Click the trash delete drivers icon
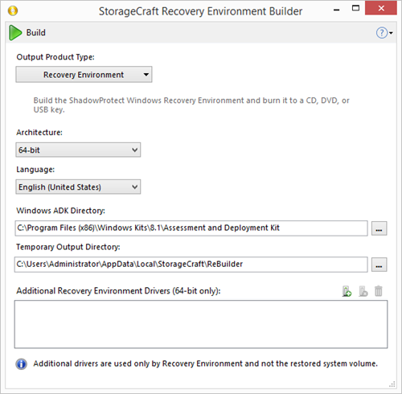 pos(379,291)
